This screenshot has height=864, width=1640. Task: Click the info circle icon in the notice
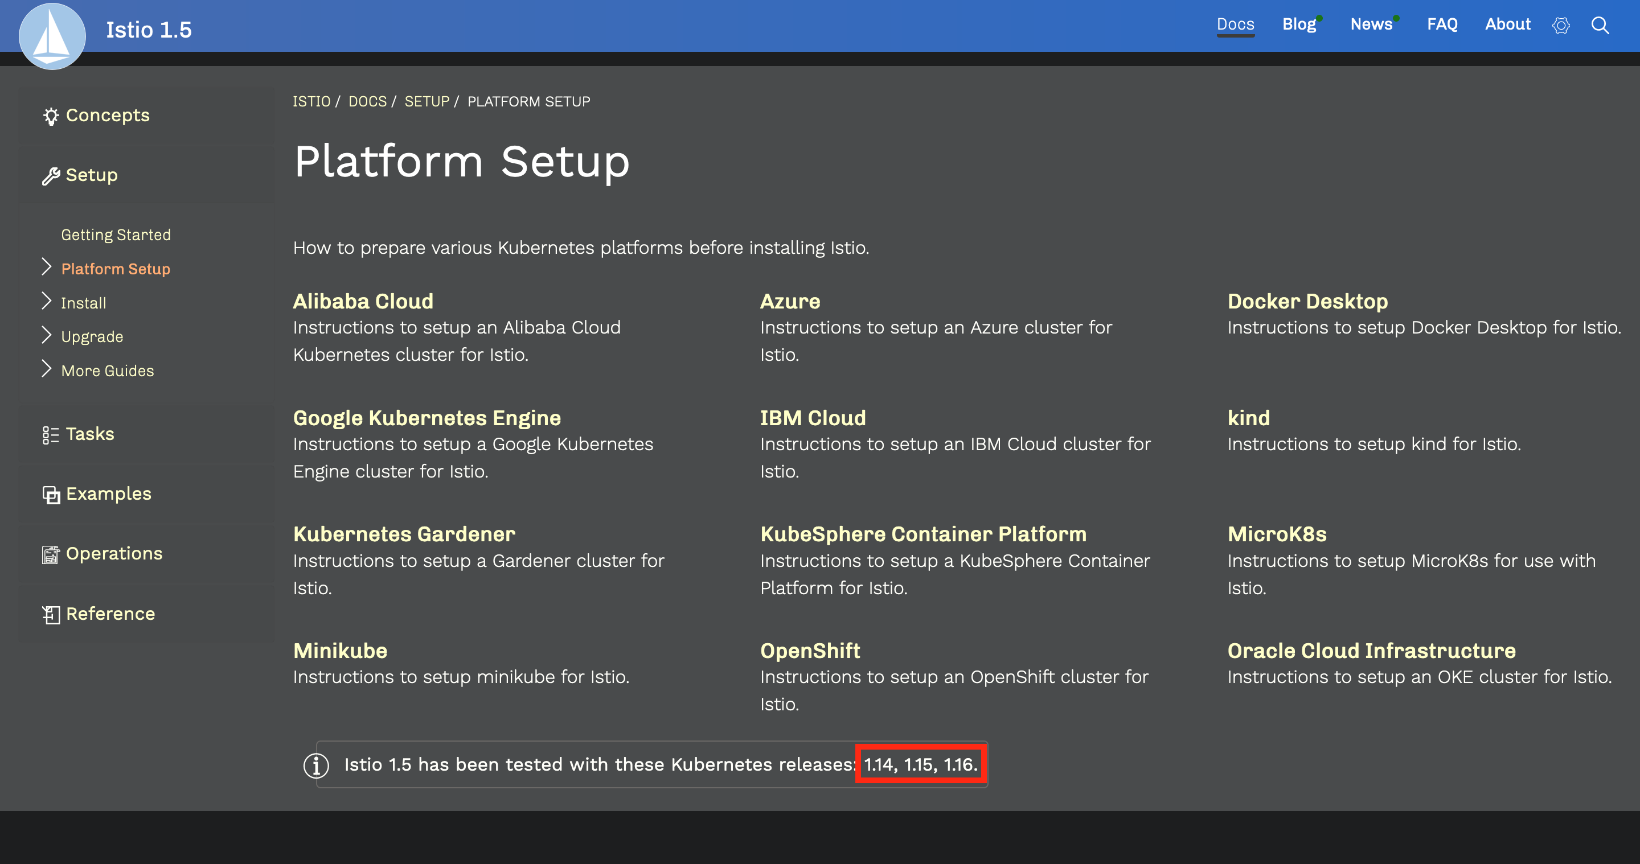(316, 766)
